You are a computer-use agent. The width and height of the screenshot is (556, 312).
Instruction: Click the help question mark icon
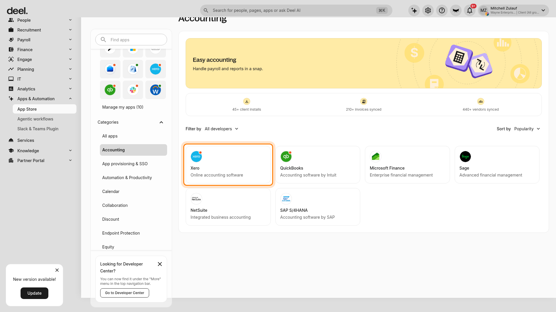pyautogui.click(x=442, y=11)
